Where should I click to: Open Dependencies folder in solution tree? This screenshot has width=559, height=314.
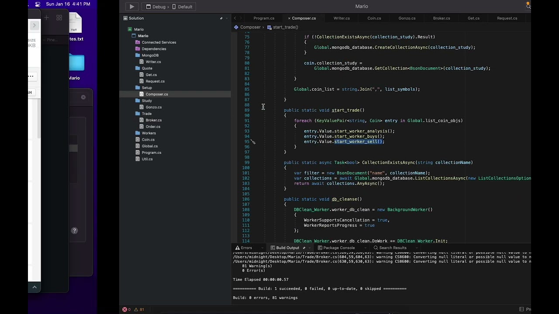pos(151,49)
